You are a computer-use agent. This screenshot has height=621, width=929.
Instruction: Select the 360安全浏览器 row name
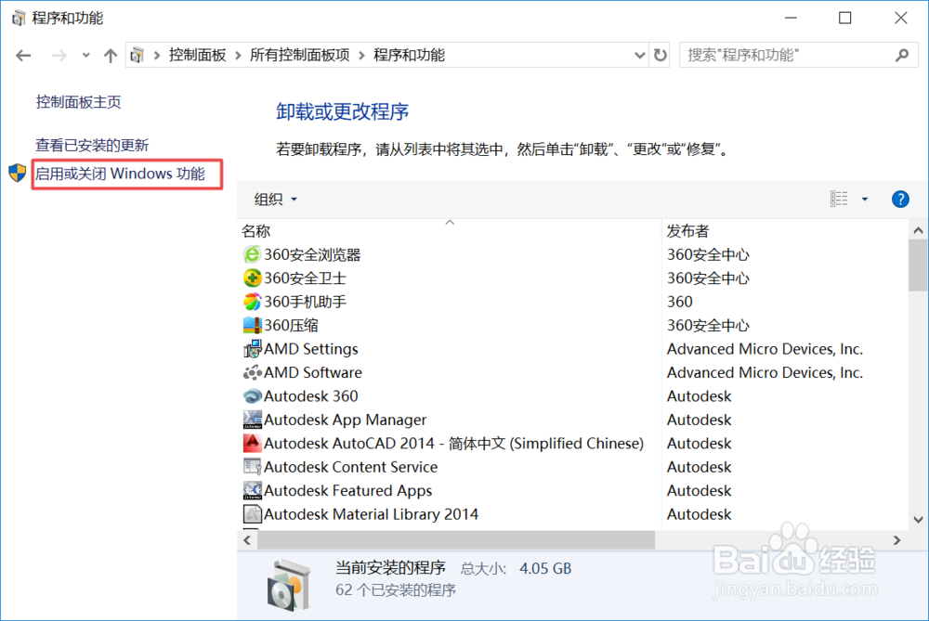point(312,254)
